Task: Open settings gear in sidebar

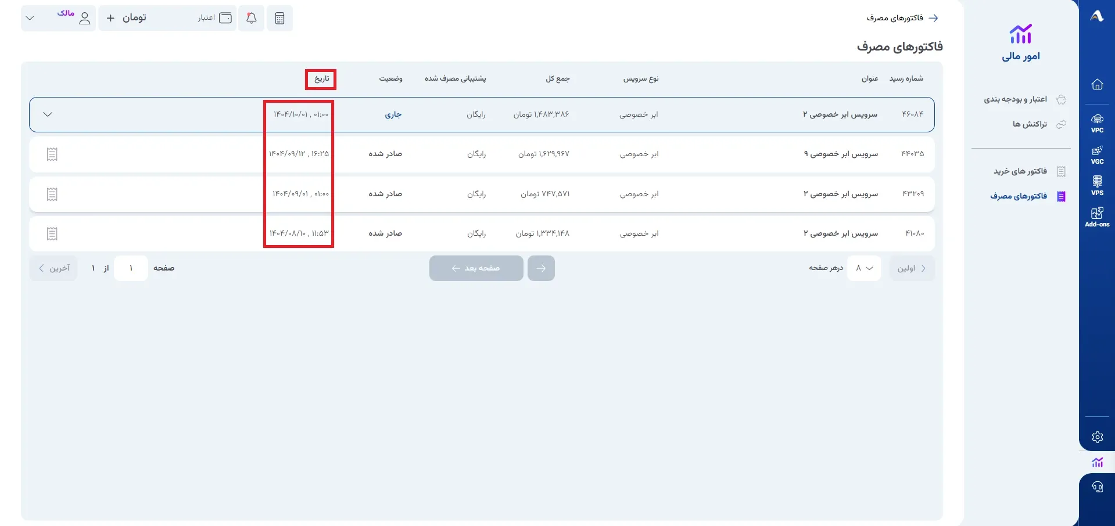Action: (1097, 437)
